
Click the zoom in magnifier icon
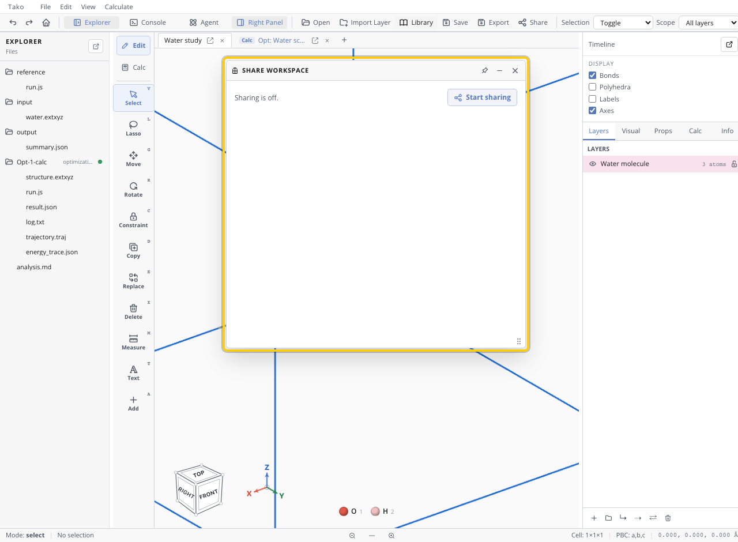coord(391,536)
